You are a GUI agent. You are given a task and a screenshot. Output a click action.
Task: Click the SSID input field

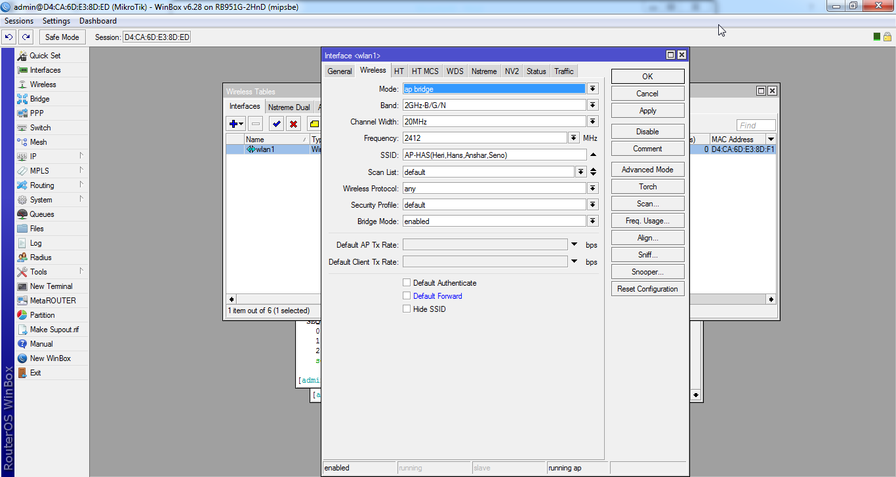(495, 155)
